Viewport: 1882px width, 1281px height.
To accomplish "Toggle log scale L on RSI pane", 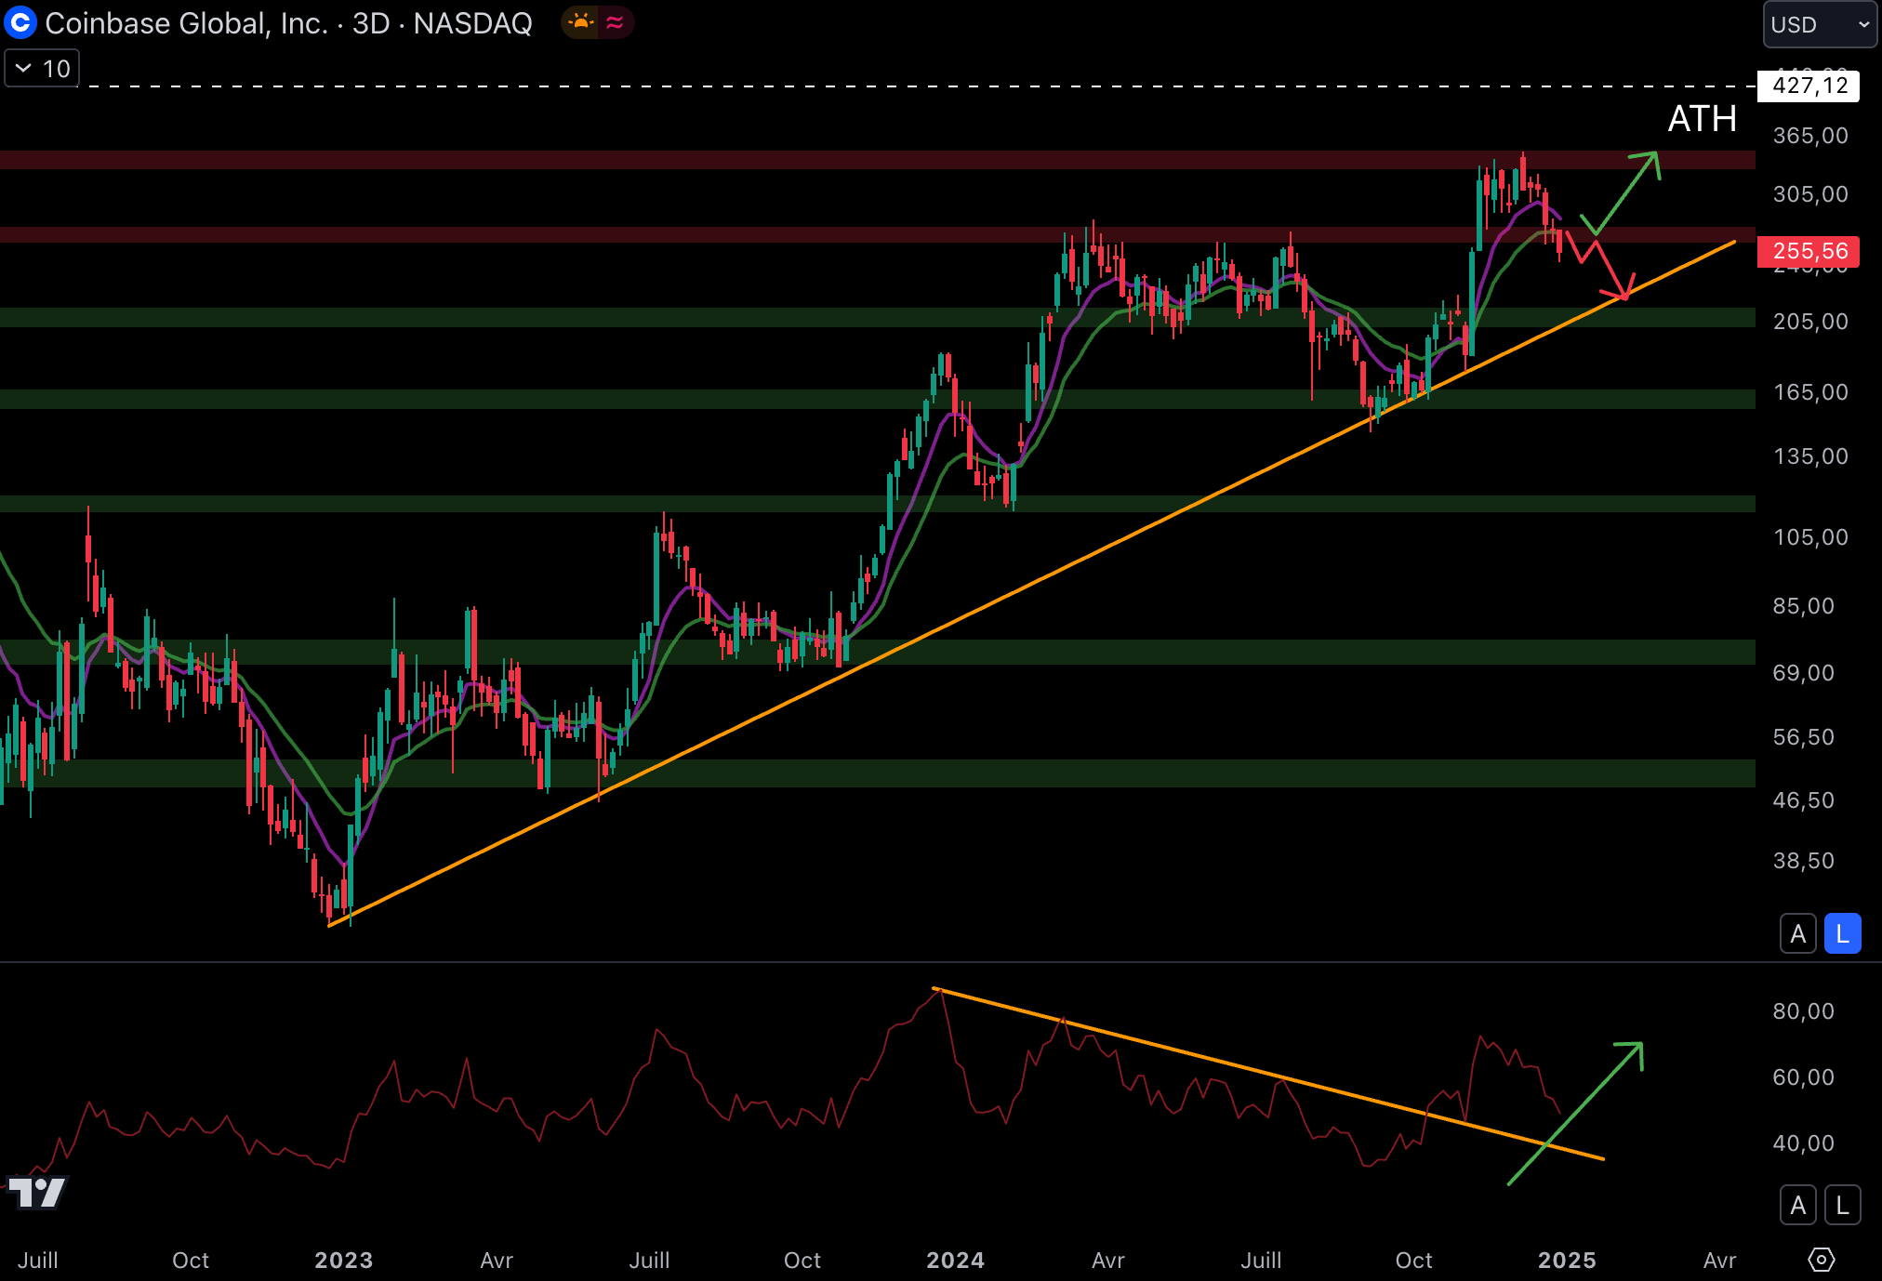I will 1842,1206.
